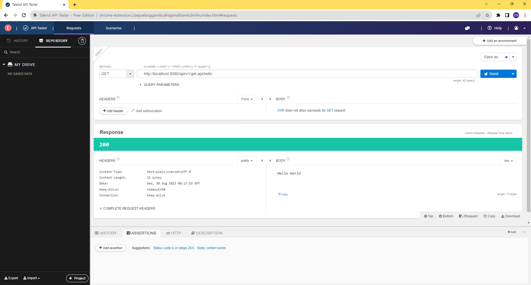Image resolution: width=531 pixels, height=285 pixels.
Task: Apply suggestion Status code in range 2XX
Action: [x=174, y=248]
